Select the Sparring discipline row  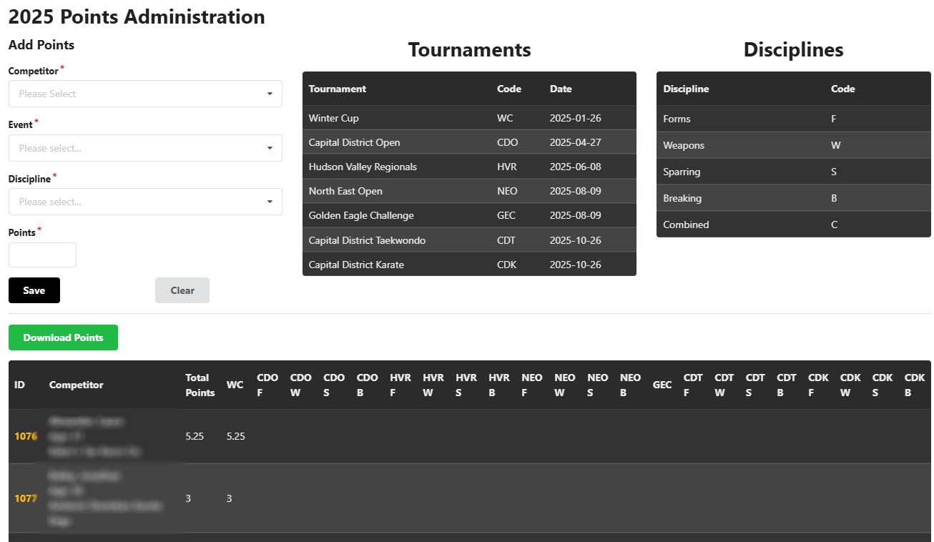[792, 172]
